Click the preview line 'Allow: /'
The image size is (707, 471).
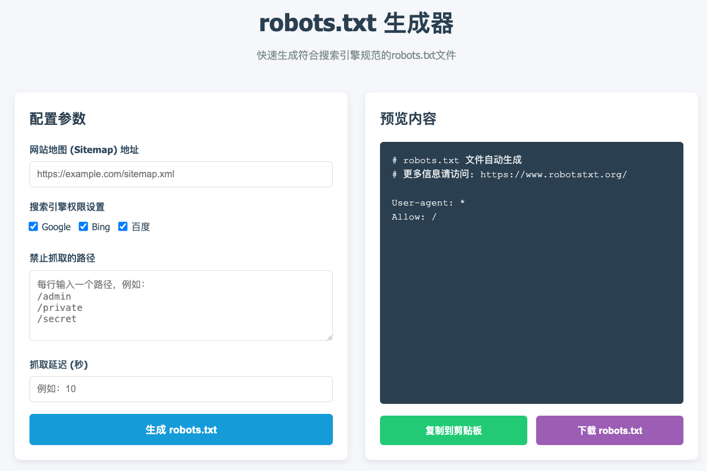coord(414,217)
